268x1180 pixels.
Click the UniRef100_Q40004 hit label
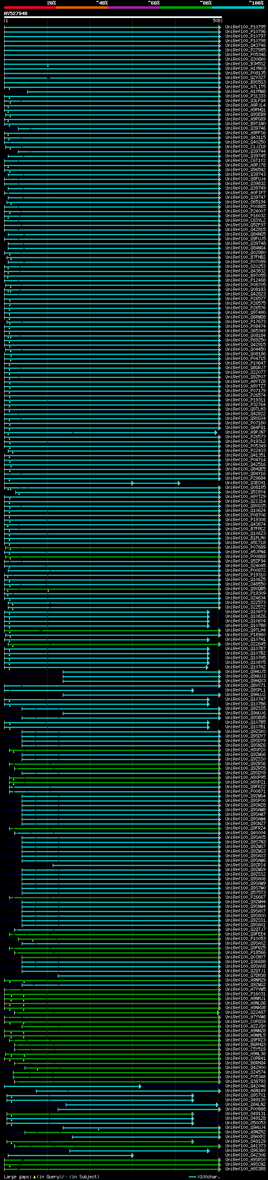pyautogui.click(x=245, y=833)
